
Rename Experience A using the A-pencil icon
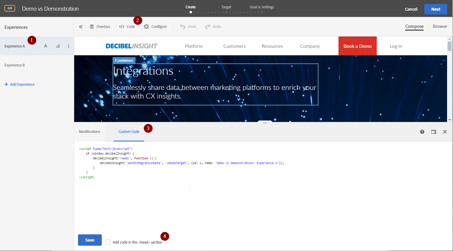click(46, 46)
